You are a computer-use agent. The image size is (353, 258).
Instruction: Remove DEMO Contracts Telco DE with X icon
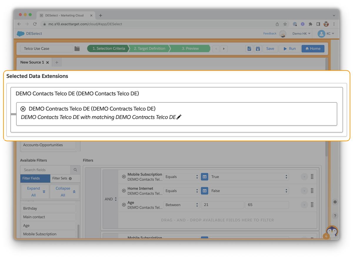click(23, 109)
